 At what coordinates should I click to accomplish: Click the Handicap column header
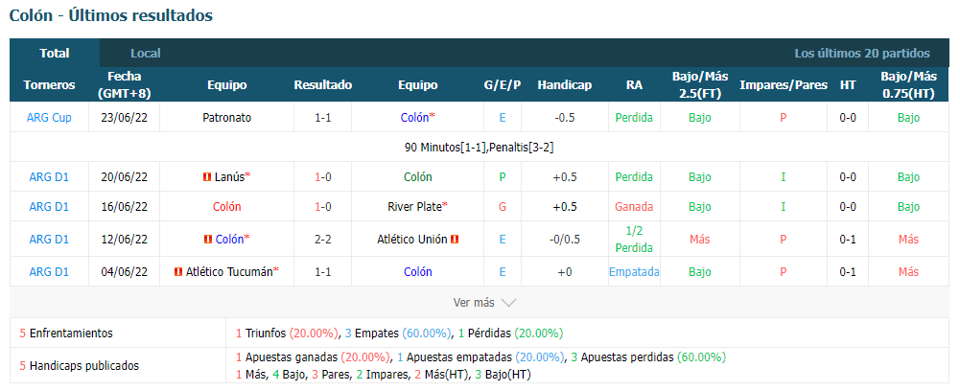coord(565,85)
